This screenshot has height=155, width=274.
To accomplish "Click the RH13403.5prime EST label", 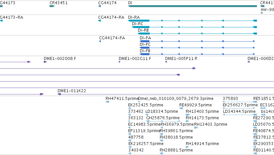I will point(202,111).
